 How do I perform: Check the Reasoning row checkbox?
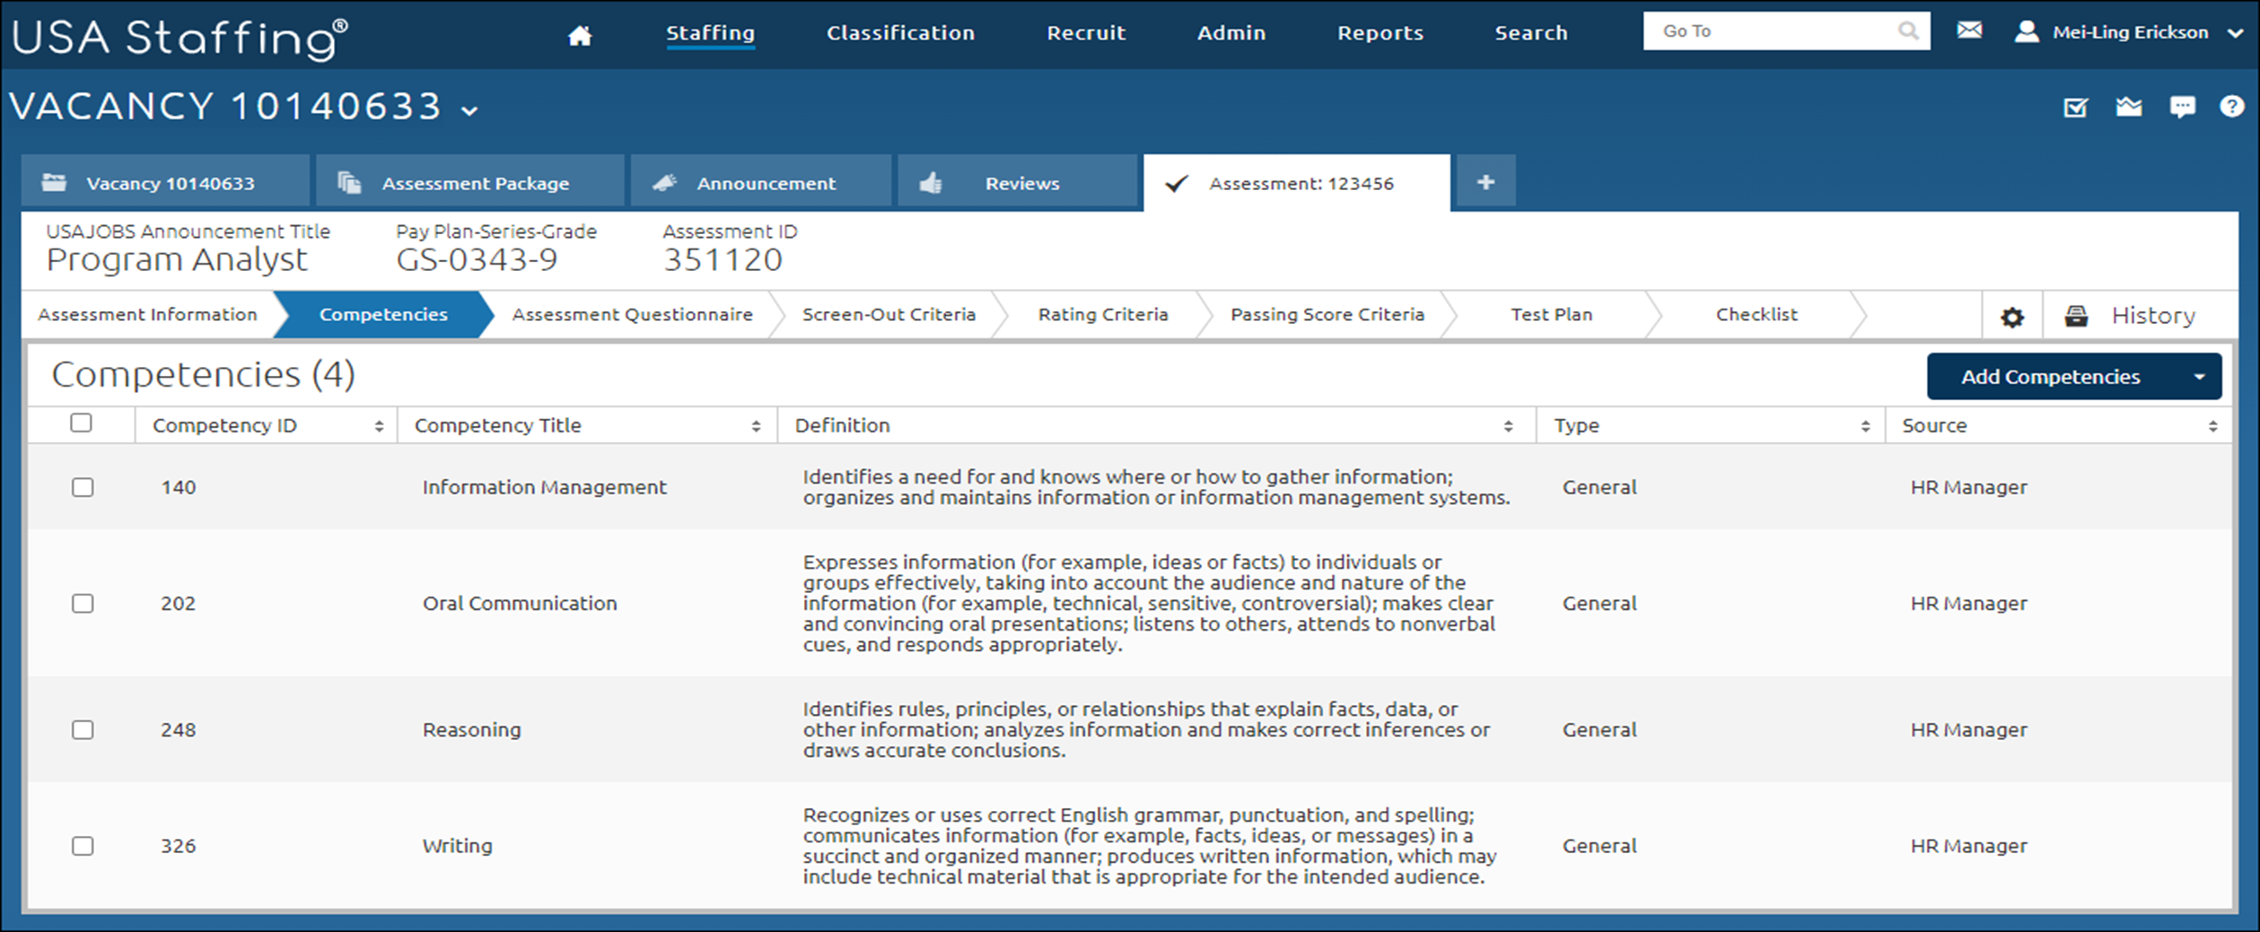[83, 729]
